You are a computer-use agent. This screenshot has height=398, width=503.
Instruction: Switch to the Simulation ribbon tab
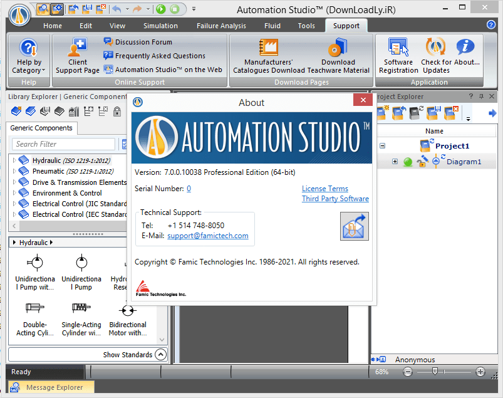coord(160,26)
